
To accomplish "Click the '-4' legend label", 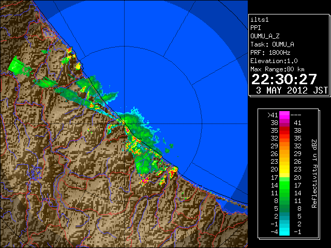I will 275,232.
